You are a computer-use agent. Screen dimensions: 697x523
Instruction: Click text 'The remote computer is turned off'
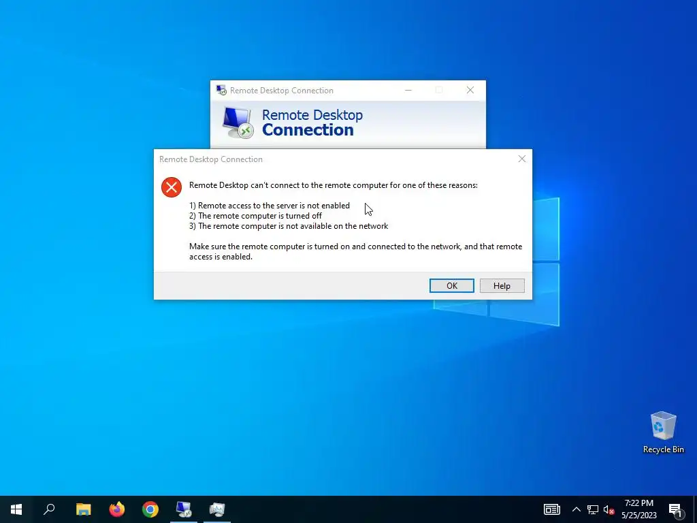(x=260, y=216)
